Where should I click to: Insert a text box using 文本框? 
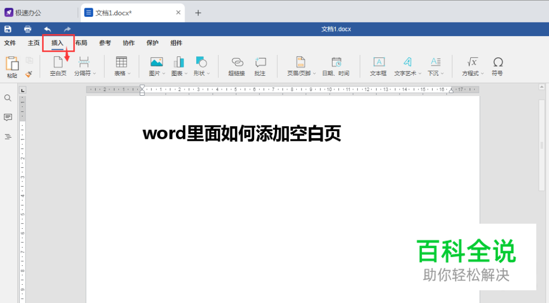(x=378, y=66)
